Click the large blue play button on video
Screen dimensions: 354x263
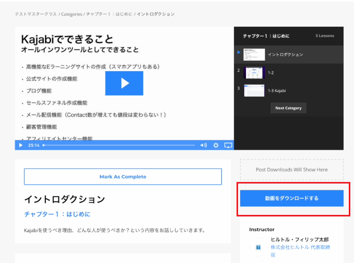click(124, 83)
